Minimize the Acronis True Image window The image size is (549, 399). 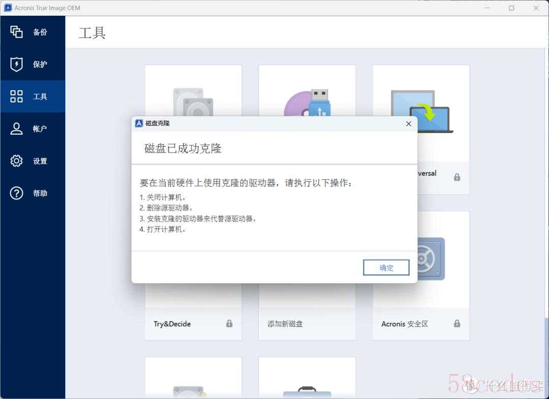tap(487, 8)
